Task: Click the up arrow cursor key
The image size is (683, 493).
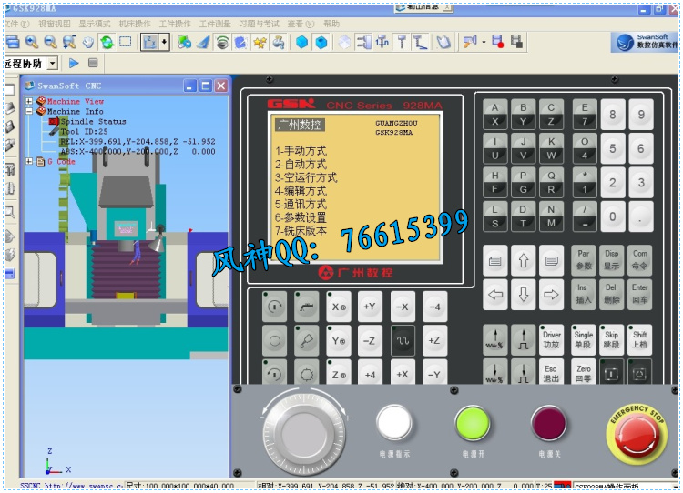Action: coord(523,260)
